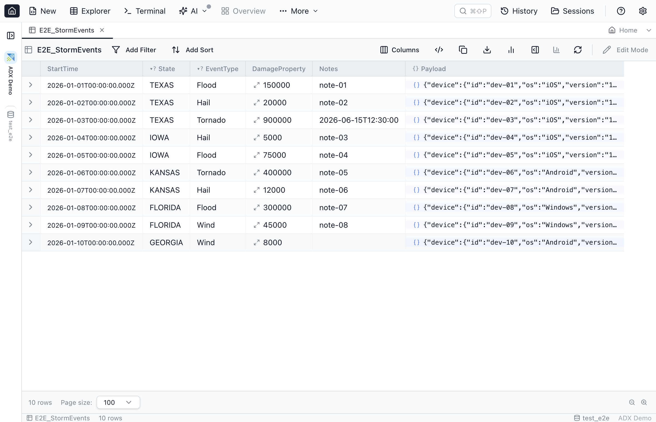The width and height of the screenshot is (656, 422).
Task: Expand the 2026-01-04 IOWA Hail row
Action: (x=31, y=137)
